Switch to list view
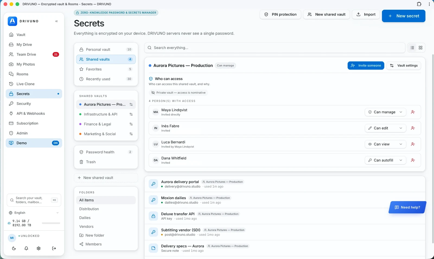434x259 pixels. click(x=412, y=48)
